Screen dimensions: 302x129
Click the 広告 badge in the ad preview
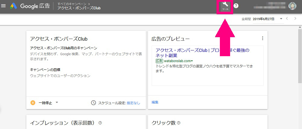159,61
